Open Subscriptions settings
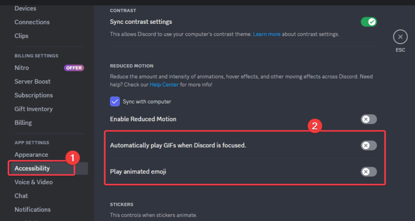Viewport: 415px width, 221px height. pos(34,95)
